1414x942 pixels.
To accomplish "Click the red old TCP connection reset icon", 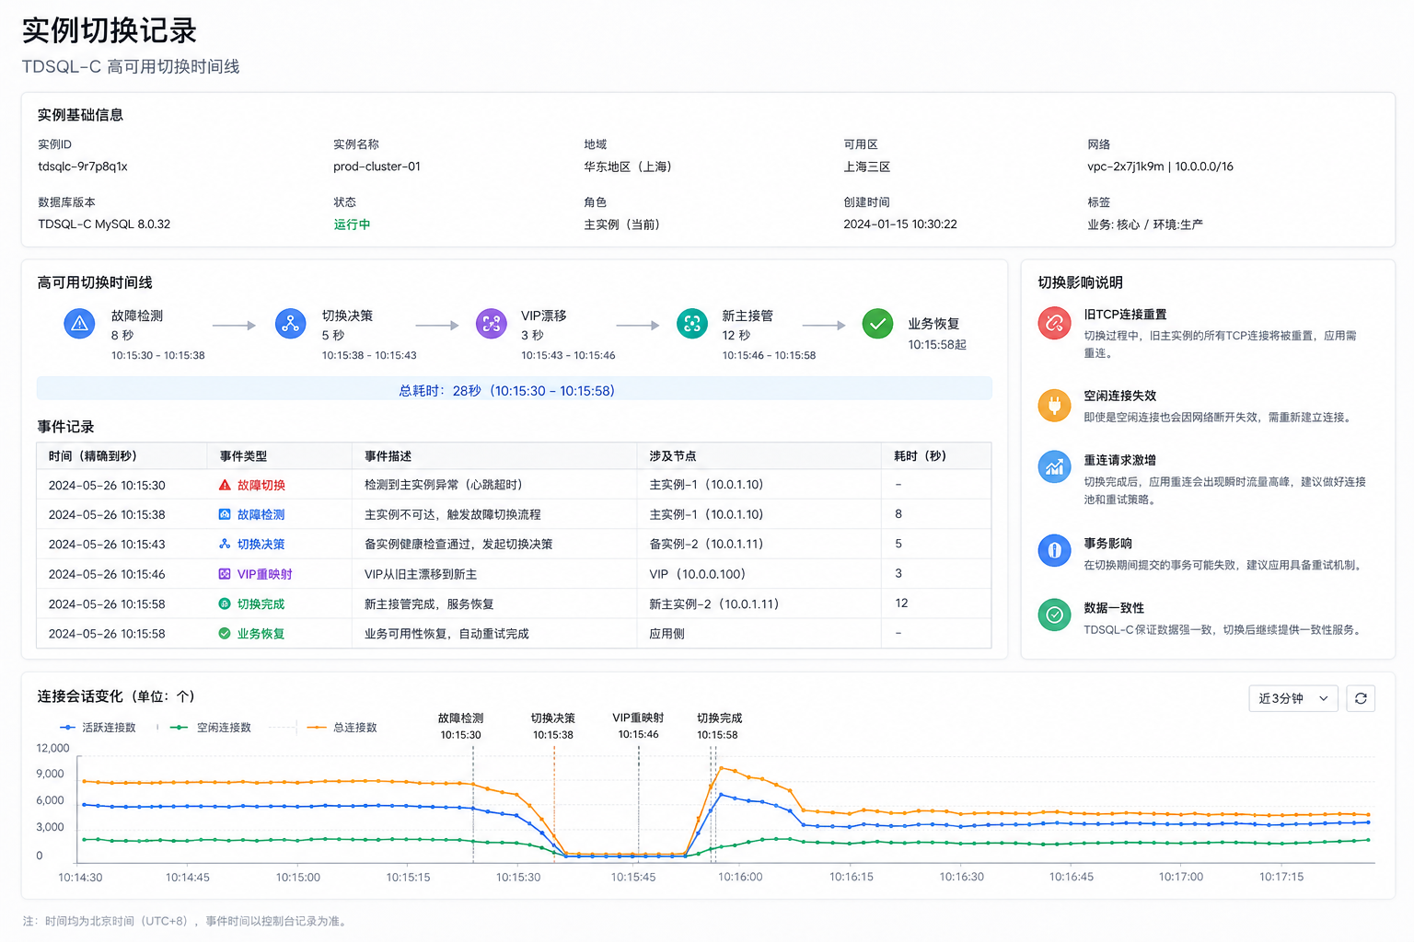I will click(1054, 323).
